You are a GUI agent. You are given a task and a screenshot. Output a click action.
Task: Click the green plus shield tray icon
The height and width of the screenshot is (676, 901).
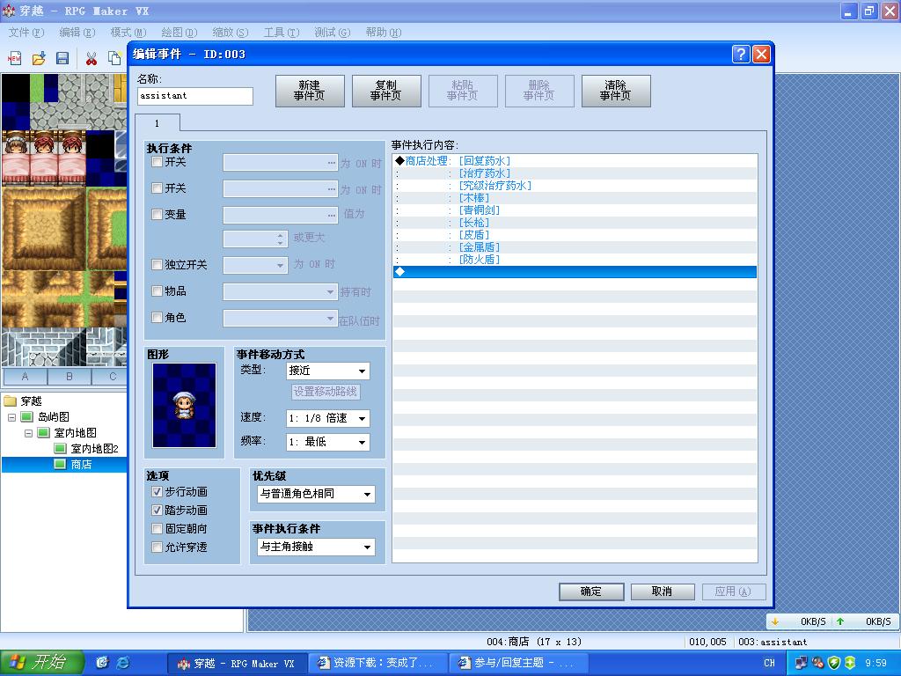(x=850, y=663)
